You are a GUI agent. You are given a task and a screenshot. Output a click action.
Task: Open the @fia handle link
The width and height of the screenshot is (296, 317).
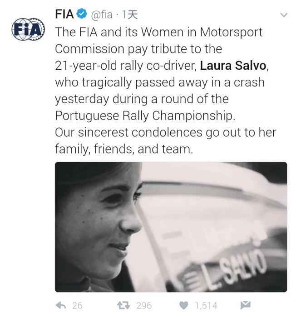click(102, 14)
